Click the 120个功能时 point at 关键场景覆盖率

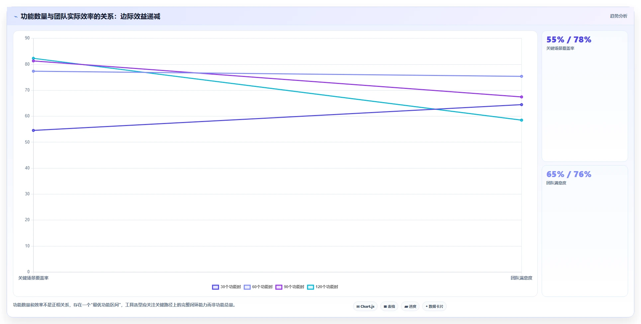(33, 58)
